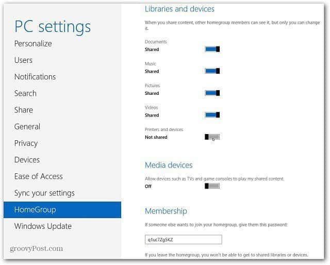Click the Pictures label
The image size is (330, 265).
pos(152,86)
